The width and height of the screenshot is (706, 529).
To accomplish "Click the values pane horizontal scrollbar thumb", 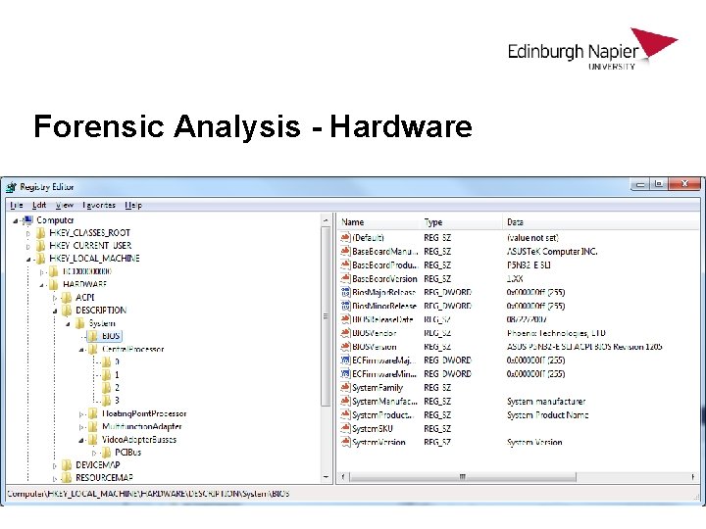I will [x=463, y=477].
